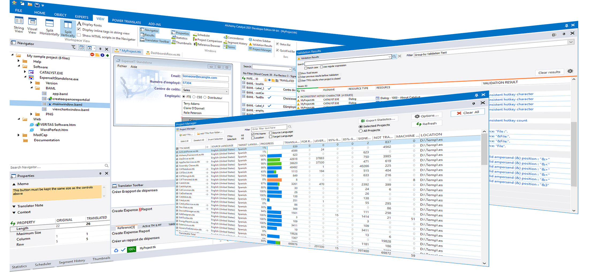The width and height of the screenshot is (589, 273).
Task: Open Translator Toolbar from ribbon
Action: [x=155, y=40]
